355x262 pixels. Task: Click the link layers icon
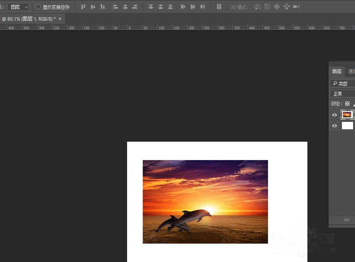tap(346, 220)
